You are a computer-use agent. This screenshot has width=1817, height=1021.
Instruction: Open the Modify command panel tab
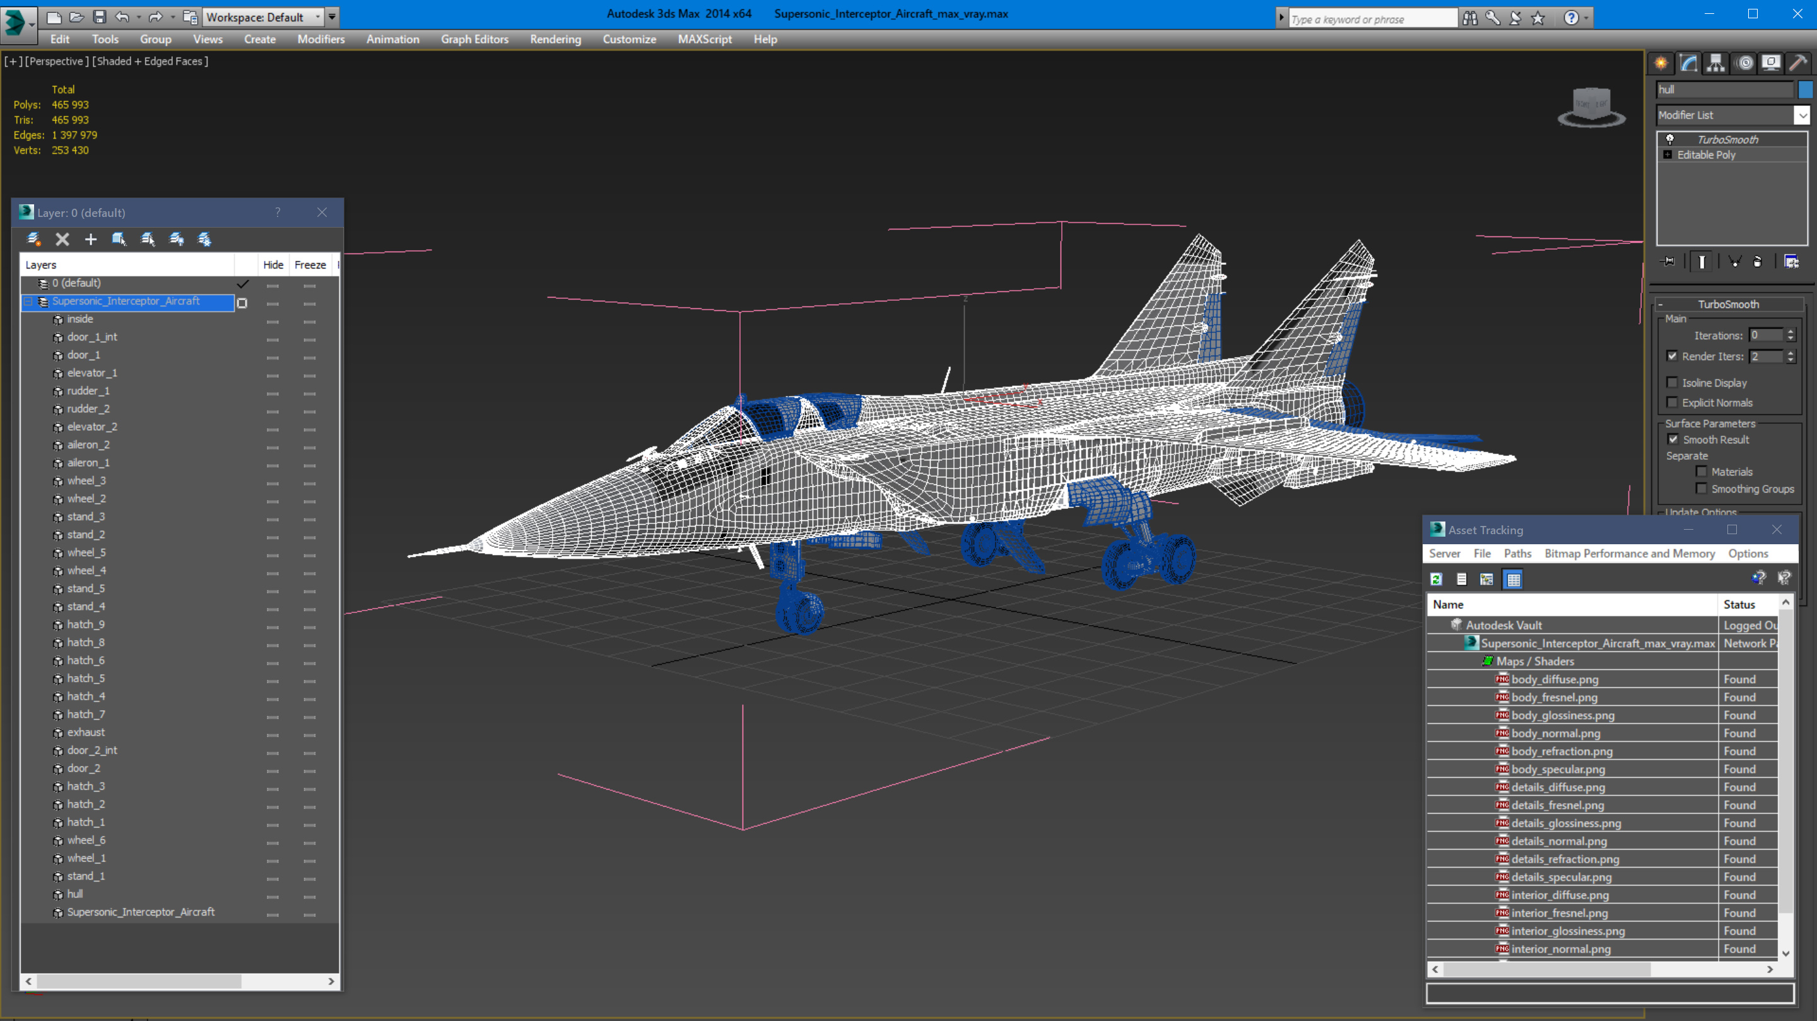click(1689, 64)
